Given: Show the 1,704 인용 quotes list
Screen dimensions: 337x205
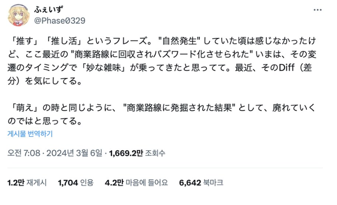Looking at the screenshot, I should (x=75, y=182).
